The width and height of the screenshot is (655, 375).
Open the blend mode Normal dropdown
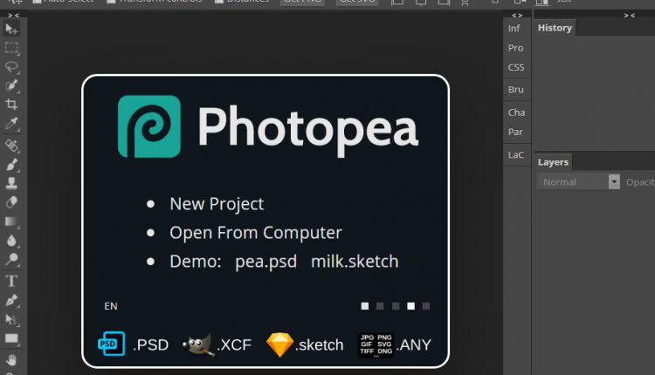577,182
